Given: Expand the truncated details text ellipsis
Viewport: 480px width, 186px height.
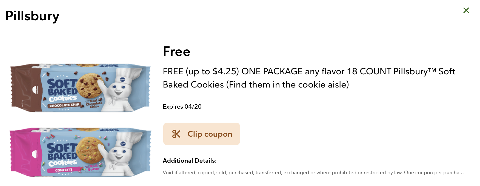Looking at the screenshot, I should [x=463, y=173].
